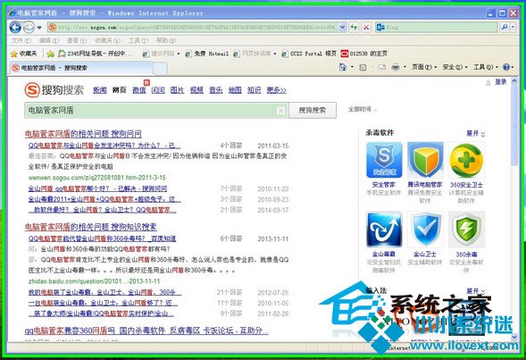
Task: Select the 电脑管家网盾 - 搜狗搜索 tab
Action: (x=80, y=68)
